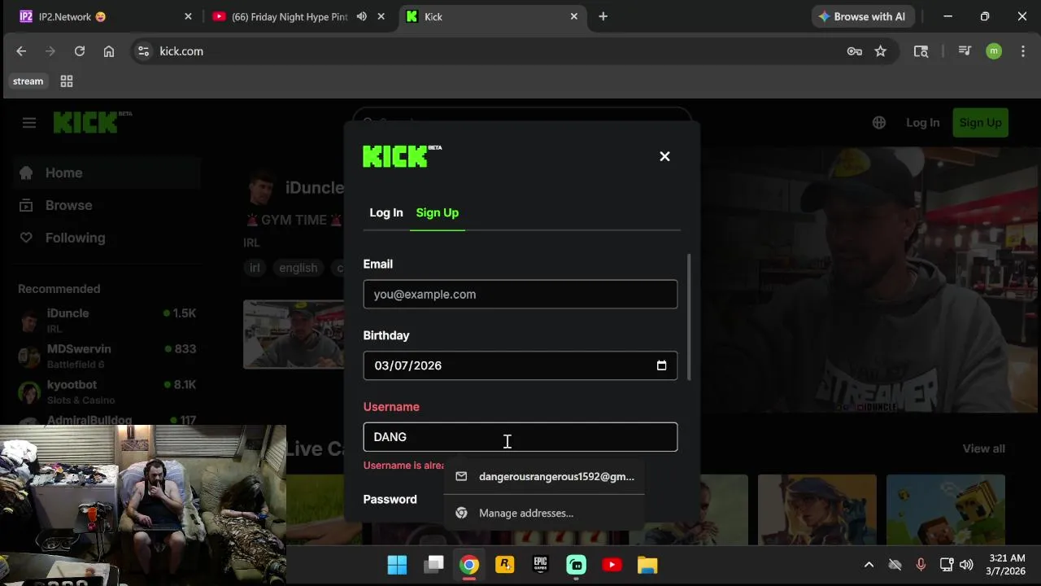Switch to Friday Night Hype YouTube tab
Viewport: 1041px width, 586px height.
click(290, 16)
